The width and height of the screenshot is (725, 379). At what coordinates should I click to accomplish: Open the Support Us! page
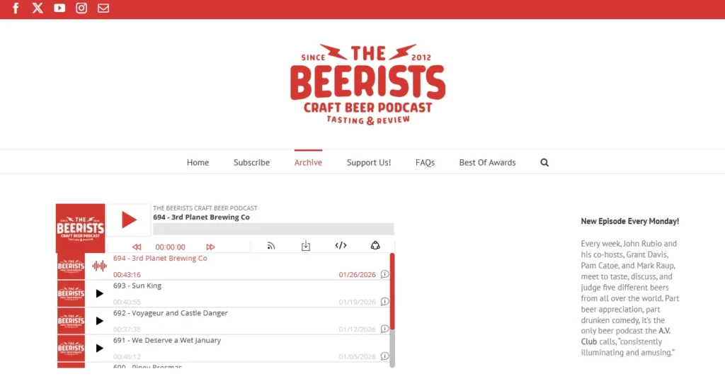(x=369, y=162)
